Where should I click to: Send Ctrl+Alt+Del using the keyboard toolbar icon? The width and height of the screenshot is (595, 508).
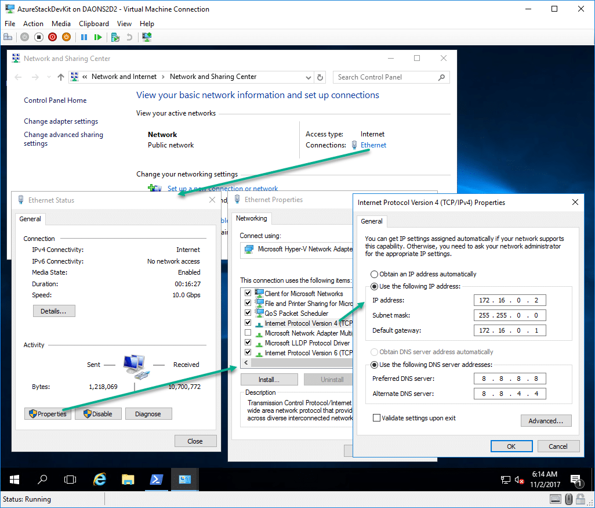click(8, 37)
